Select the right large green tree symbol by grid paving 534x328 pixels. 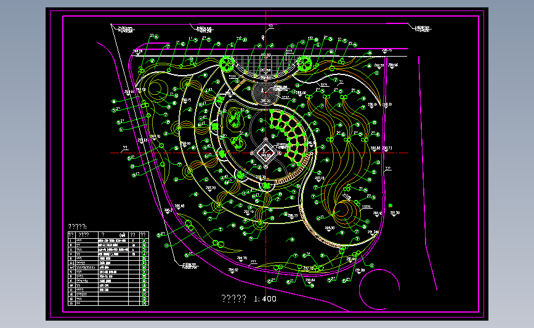(x=304, y=63)
